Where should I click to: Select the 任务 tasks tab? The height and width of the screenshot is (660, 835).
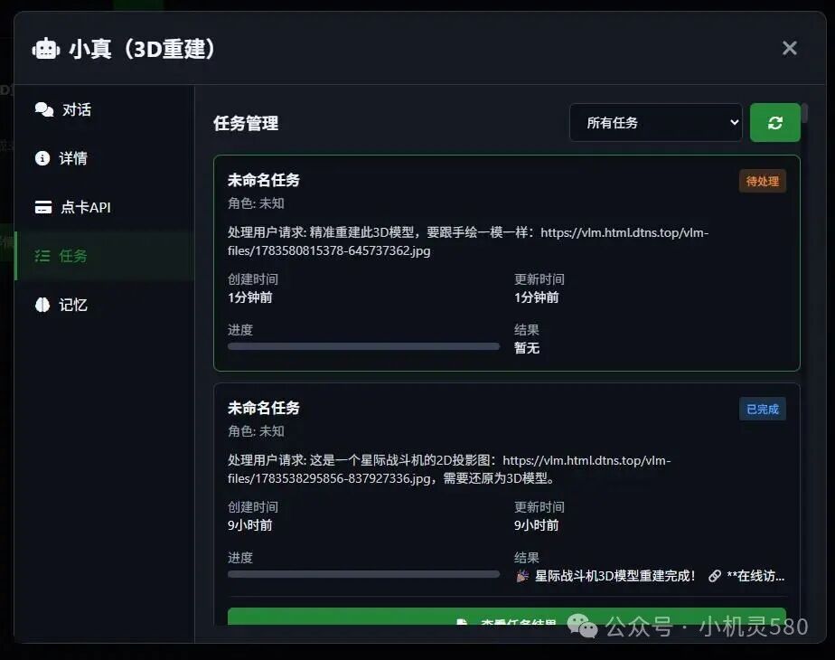click(x=105, y=256)
